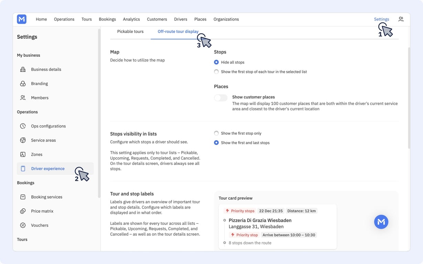Click the Ops configurations clock icon
Viewport: 423px width, 264px height.
coord(23,126)
